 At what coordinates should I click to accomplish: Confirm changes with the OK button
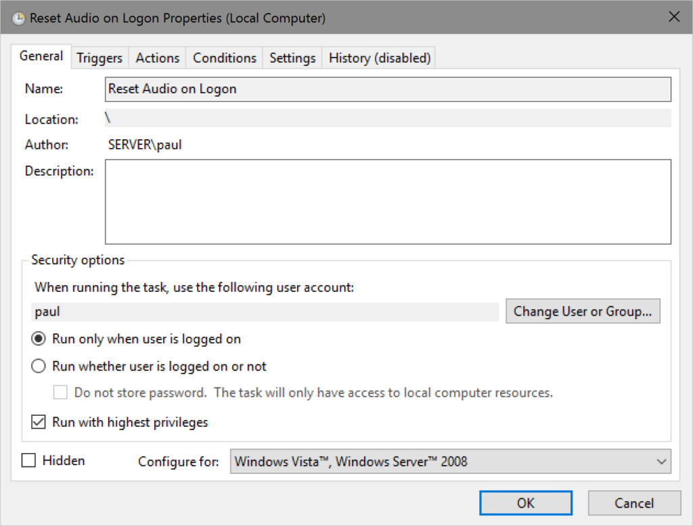525,503
